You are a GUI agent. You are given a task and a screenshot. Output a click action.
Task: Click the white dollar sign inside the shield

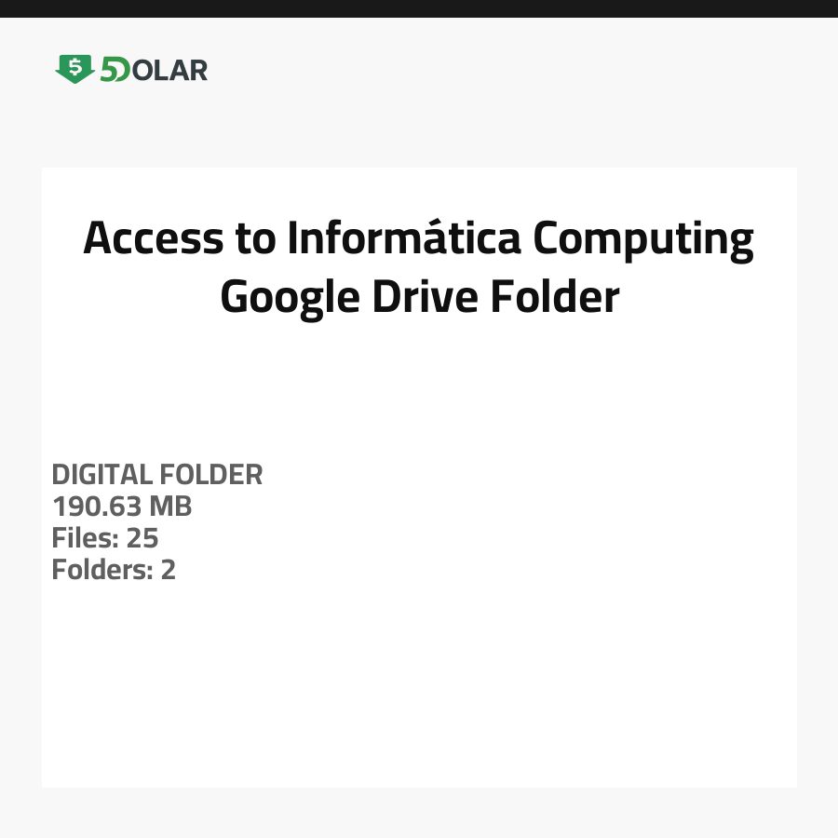pos(74,67)
